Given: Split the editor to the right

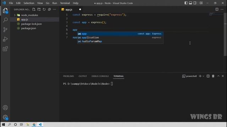Looking at the screenshot, I should tap(217, 10).
